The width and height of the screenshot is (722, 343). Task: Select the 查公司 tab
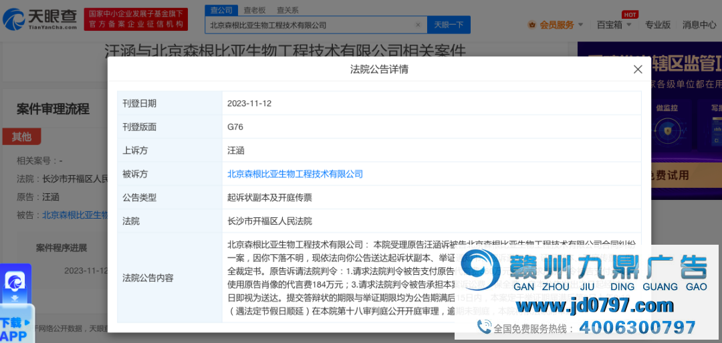click(x=221, y=10)
